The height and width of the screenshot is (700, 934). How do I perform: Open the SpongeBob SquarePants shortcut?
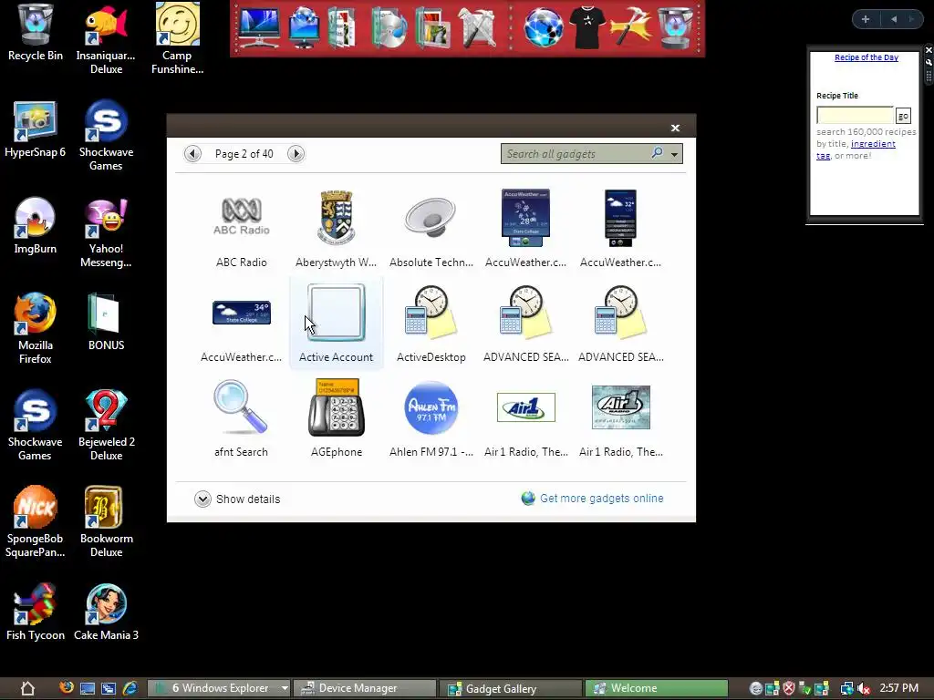[x=36, y=522]
